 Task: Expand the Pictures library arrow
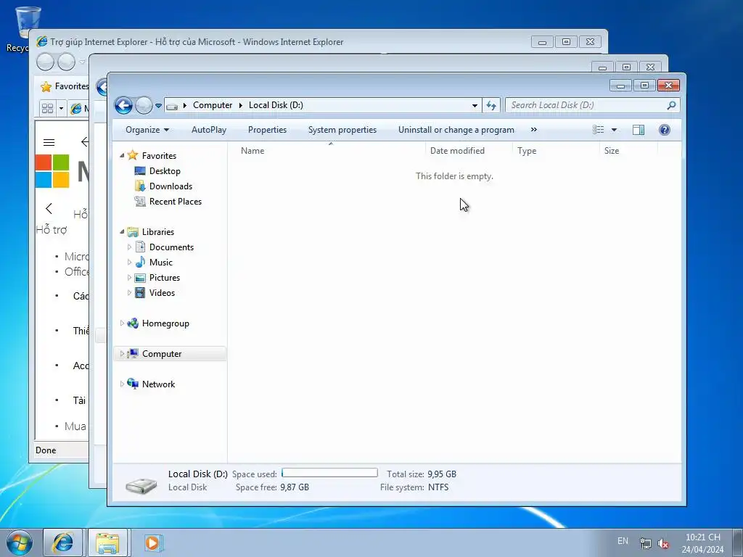click(x=129, y=278)
